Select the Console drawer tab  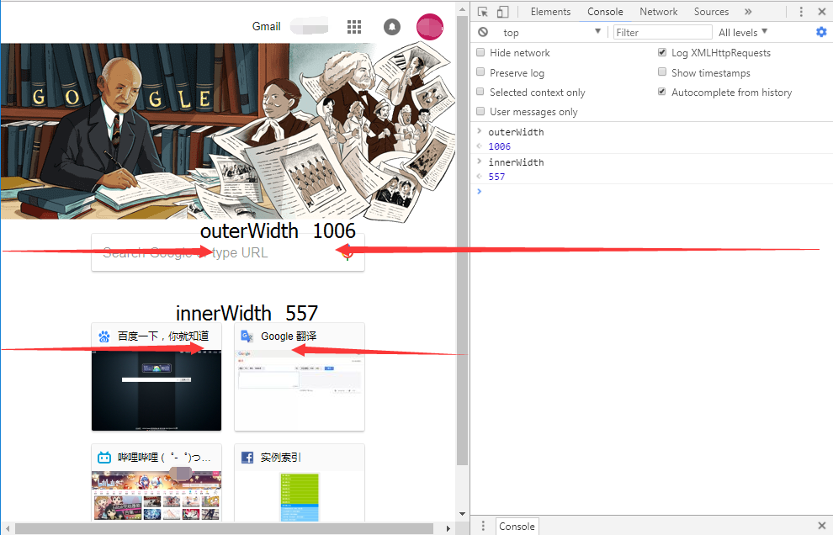point(517,526)
